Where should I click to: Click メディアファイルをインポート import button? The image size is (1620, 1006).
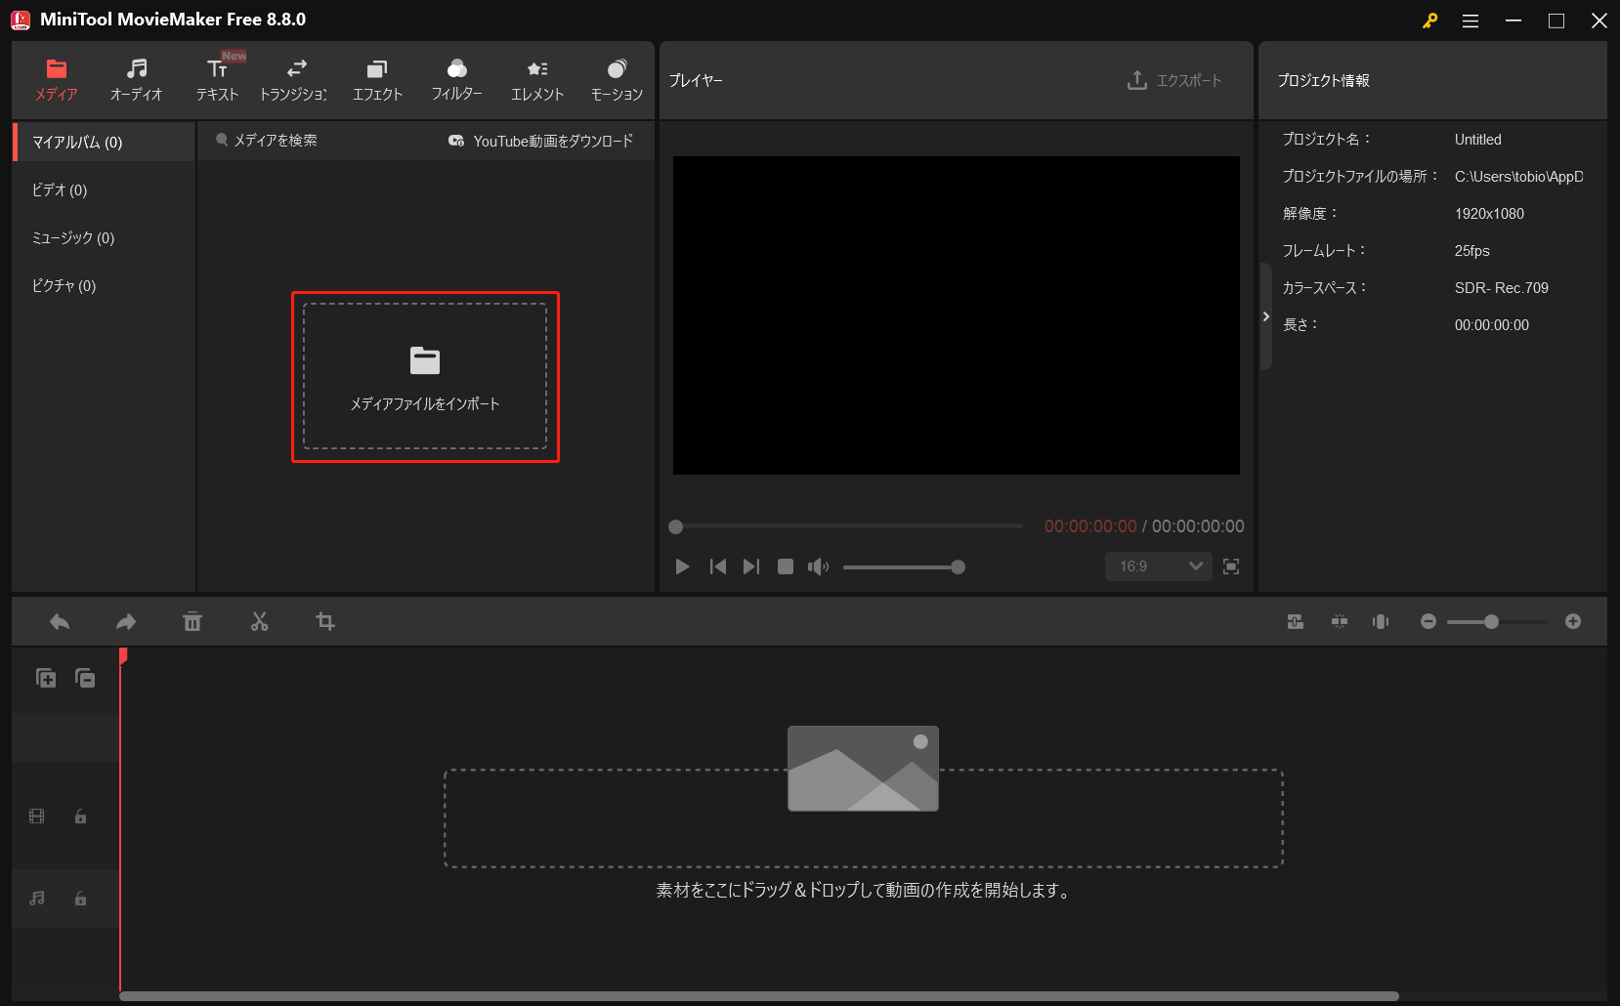pyautogui.click(x=425, y=376)
